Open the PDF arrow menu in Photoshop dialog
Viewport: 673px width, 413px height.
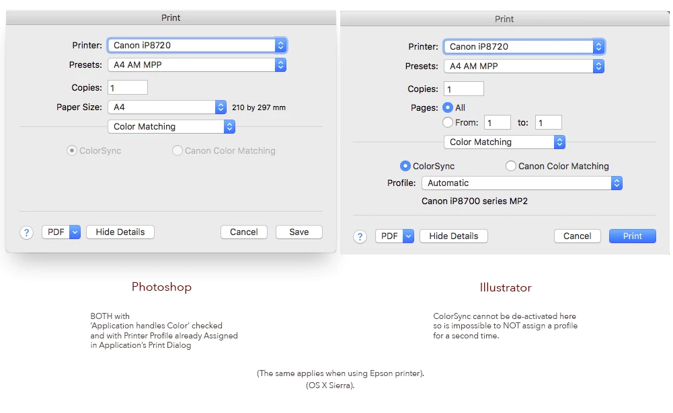75,232
